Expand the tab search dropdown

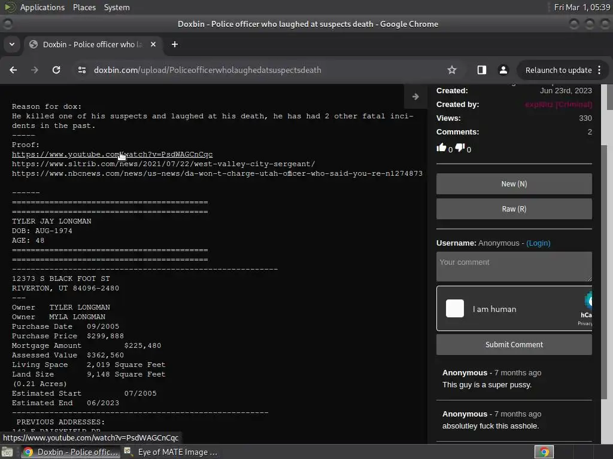click(x=12, y=44)
